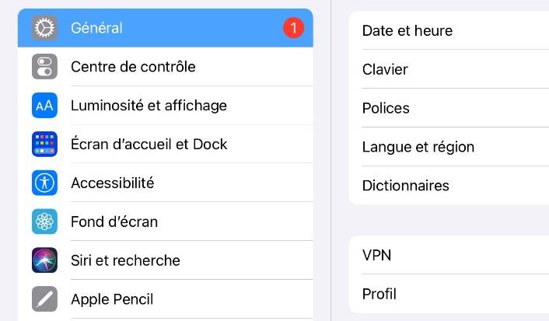Choose Accessibilité label in the sidebar
Viewport: 549px width, 321px height.
pos(113,183)
